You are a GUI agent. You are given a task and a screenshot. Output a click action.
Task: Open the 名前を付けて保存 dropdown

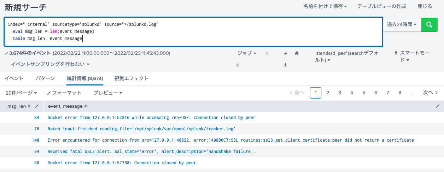click(325, 6)
